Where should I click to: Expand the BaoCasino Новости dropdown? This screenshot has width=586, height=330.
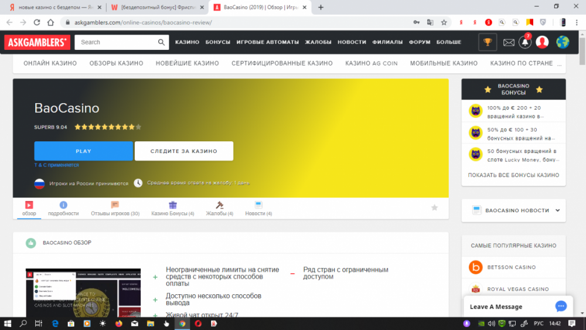pyautogui.click(x=557, y=210)
